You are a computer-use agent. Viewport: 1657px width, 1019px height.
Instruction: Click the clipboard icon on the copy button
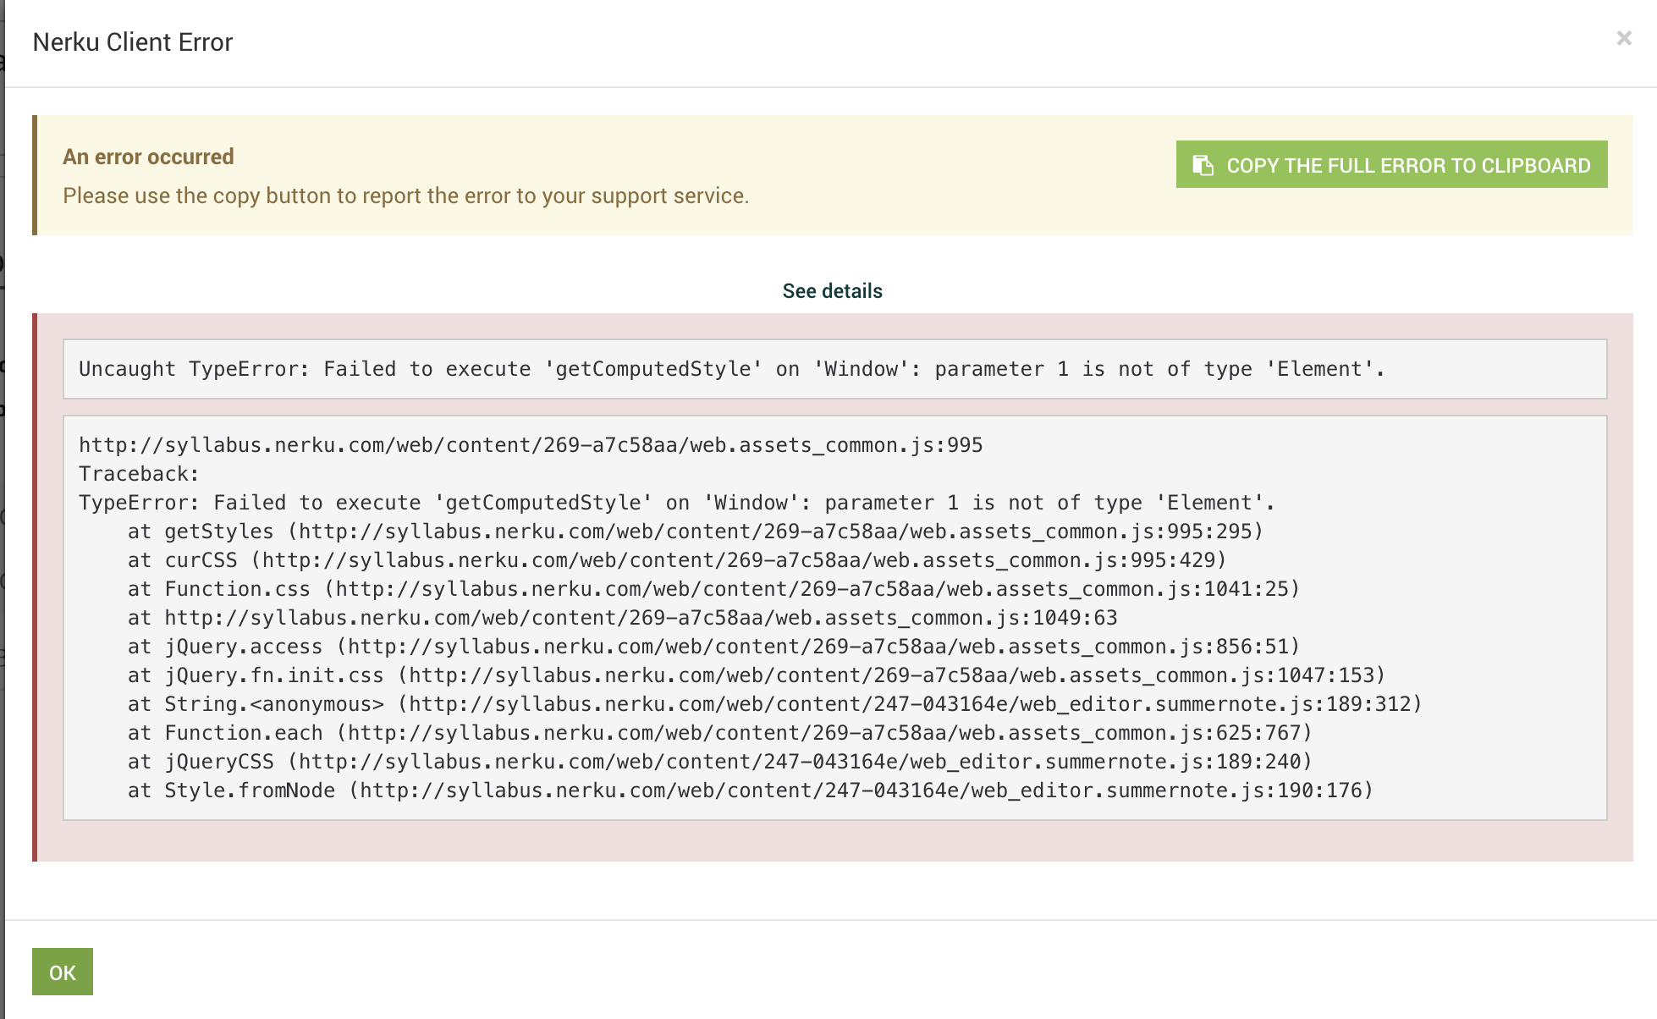1203,165
